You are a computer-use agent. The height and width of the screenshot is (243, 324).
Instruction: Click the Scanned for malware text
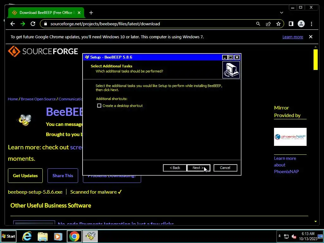coord(96,192)
